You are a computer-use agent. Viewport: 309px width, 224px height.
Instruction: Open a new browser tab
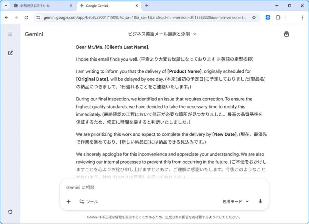147,5
